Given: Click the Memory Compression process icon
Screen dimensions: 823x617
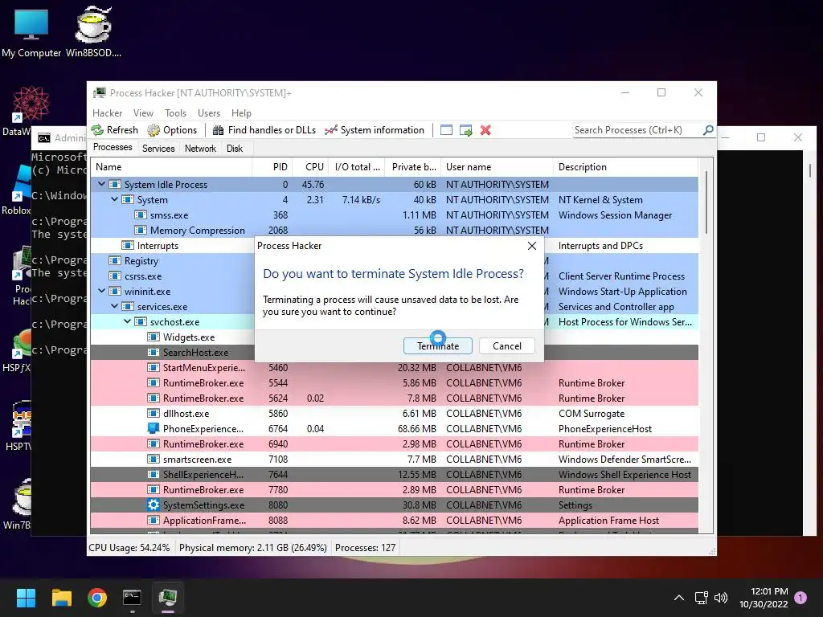Looking at the screenshot, I should tap(141, 231).
